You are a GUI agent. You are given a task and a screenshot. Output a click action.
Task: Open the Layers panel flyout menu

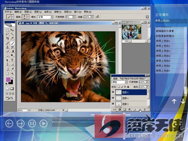pos(148,79)
